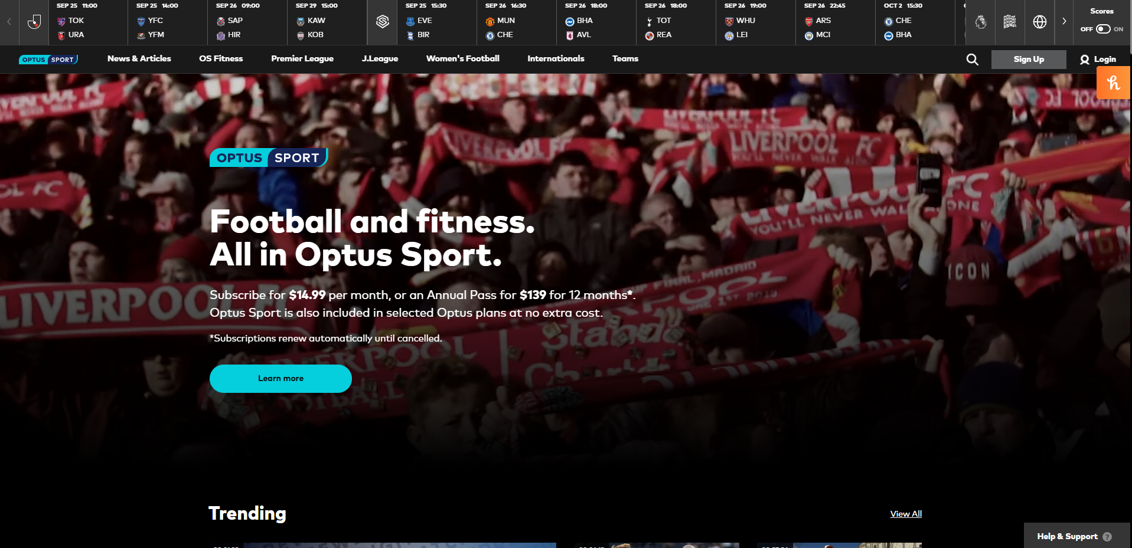The image size is (1132, 548).
Task: Open the orange Honey extension badge
Action: pyautogui.click(x=1113, y=83)
